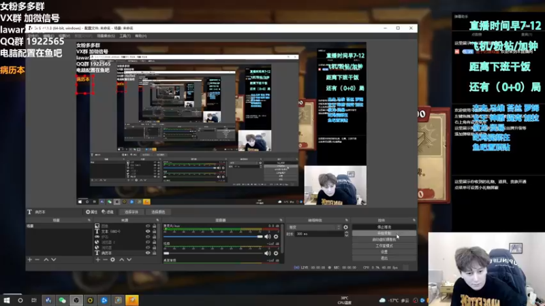Open WeChat from the taskbar

62,300
